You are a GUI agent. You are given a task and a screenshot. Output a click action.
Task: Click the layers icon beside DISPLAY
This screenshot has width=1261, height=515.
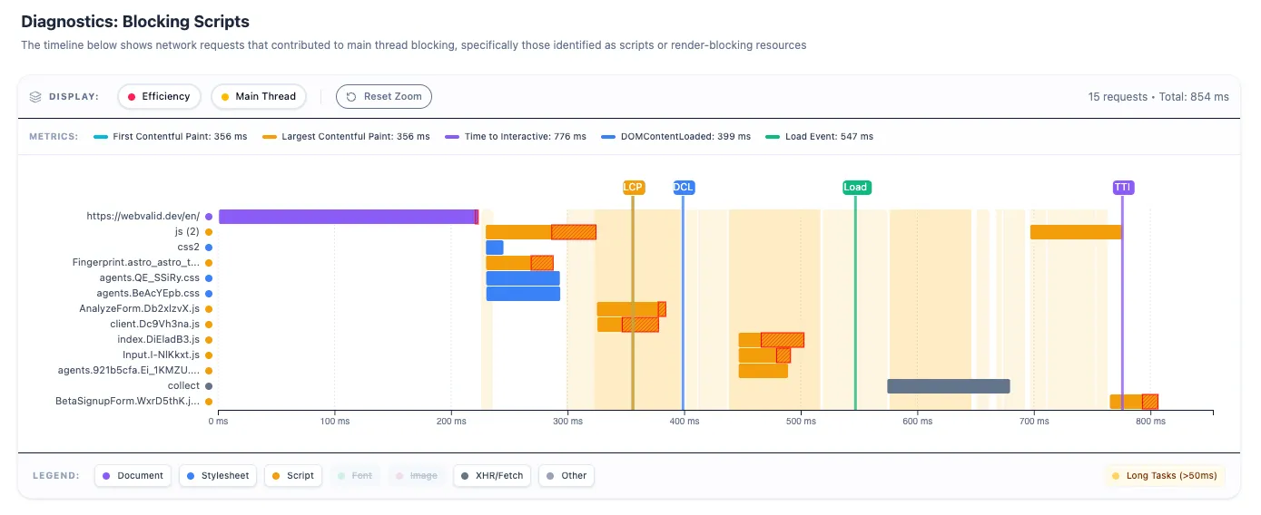[x=35, y=96]
